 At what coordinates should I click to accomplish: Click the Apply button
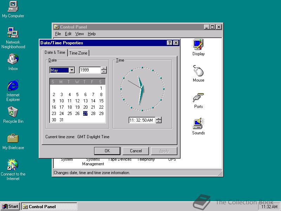(164, 151)
